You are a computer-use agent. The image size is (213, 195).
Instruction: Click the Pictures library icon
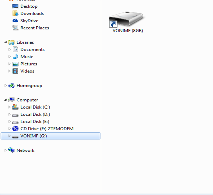coord(15,64)
